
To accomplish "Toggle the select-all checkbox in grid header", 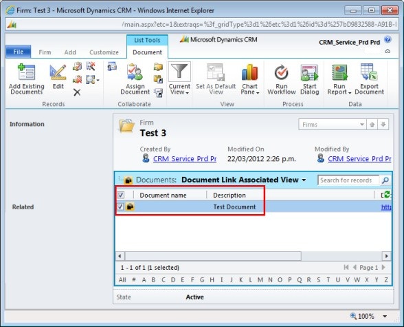I will coord(121,195).
